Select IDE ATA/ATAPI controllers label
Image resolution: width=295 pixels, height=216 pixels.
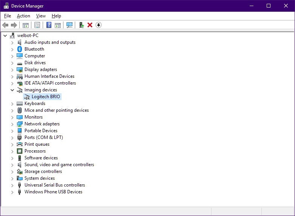(x=50, y=83)
